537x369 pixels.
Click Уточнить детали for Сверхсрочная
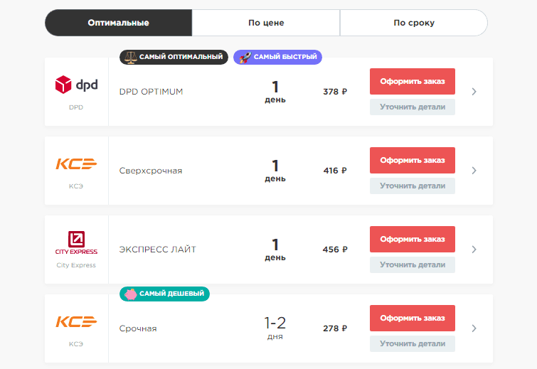click(x=412, y=186)
